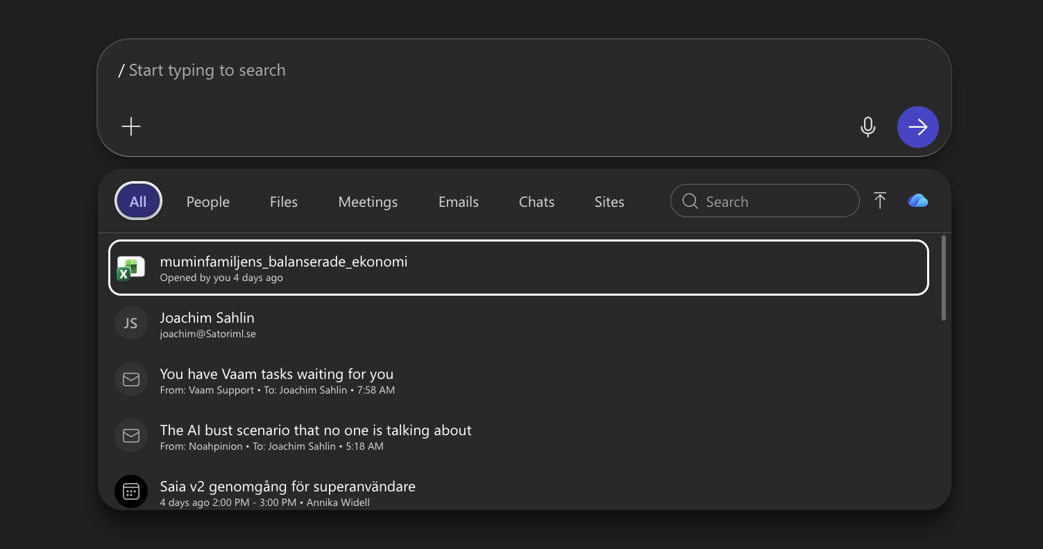Click the plus add-content icon
The height and width of the screenshot is (549, 1043).
click(x=131, y=126)
